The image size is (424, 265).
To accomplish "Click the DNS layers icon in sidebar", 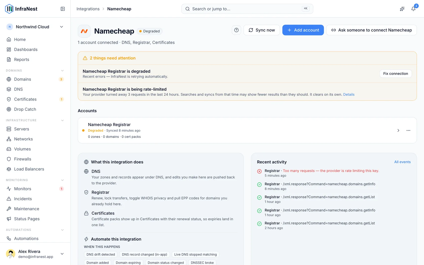I will tap(9, 89).
